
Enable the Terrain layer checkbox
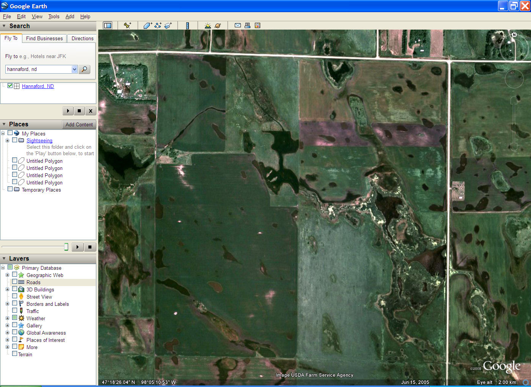pos(15,354)
